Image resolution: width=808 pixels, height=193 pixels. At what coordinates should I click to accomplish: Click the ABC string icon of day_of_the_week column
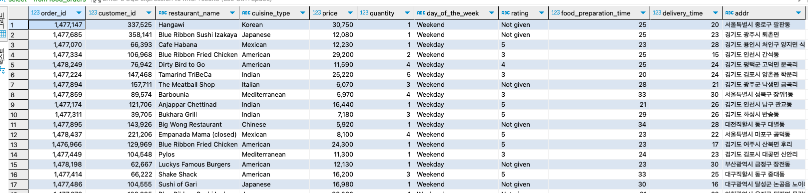[421, 13]
